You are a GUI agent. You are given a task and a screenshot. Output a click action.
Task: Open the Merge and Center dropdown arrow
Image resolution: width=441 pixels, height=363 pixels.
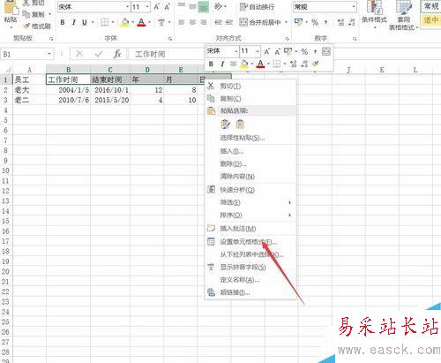click(286, 22)
